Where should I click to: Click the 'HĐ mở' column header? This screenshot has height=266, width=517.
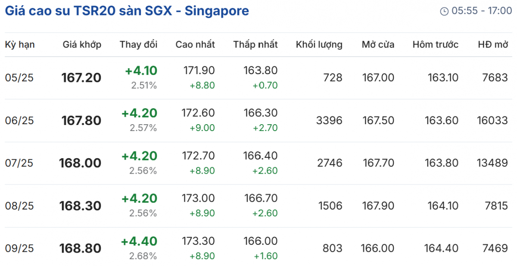[493, 44]
